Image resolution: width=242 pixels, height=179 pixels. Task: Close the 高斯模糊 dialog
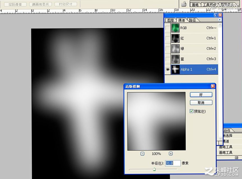pos(213,86)
